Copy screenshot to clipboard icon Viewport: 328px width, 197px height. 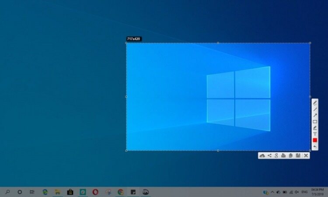click(x=290, y=155)
